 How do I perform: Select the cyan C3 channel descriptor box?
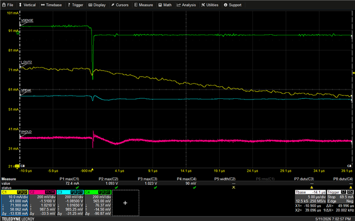70,203
